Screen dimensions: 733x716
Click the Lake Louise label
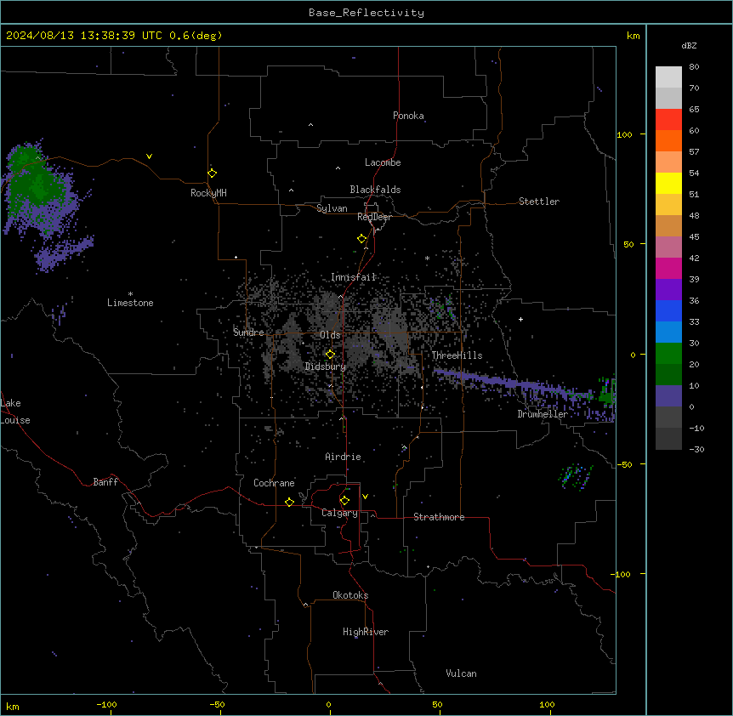pos(15,412)
